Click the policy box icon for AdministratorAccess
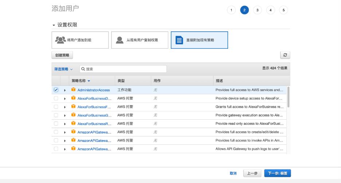 74,89
